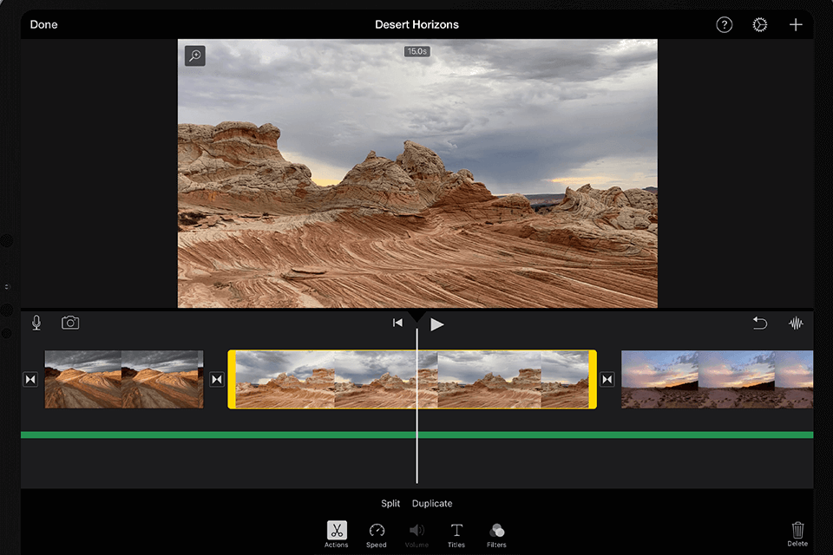
Task: Select the first striped dune clip
Action: coord(124,379)
